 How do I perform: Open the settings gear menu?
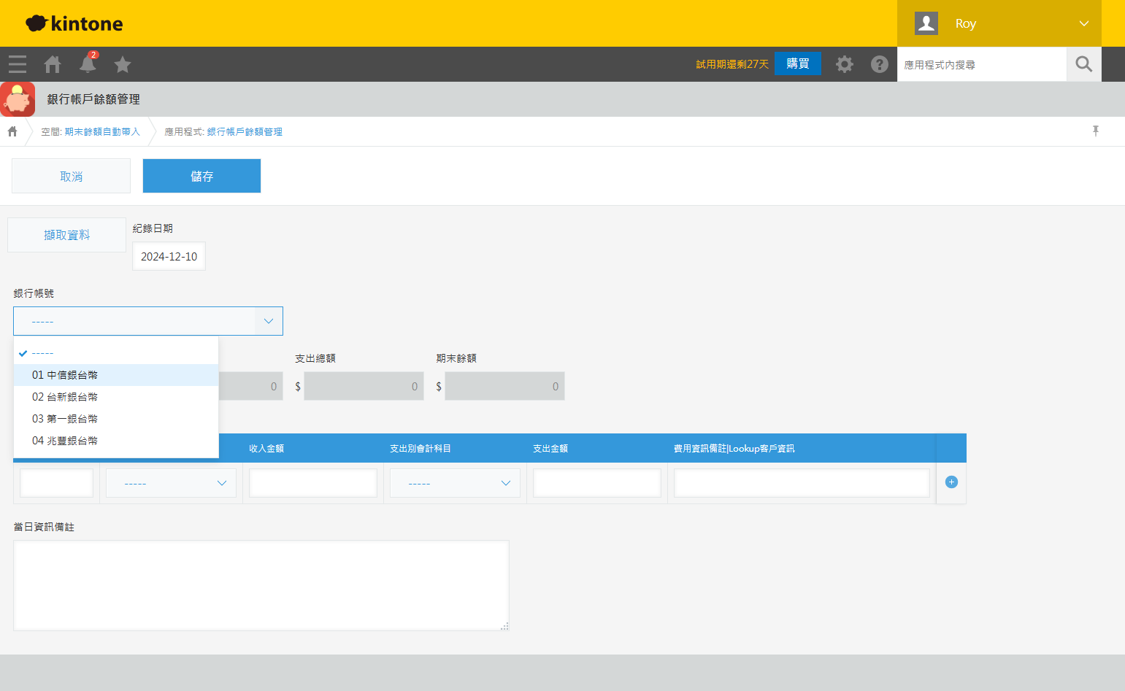click(x=845, y=64)
